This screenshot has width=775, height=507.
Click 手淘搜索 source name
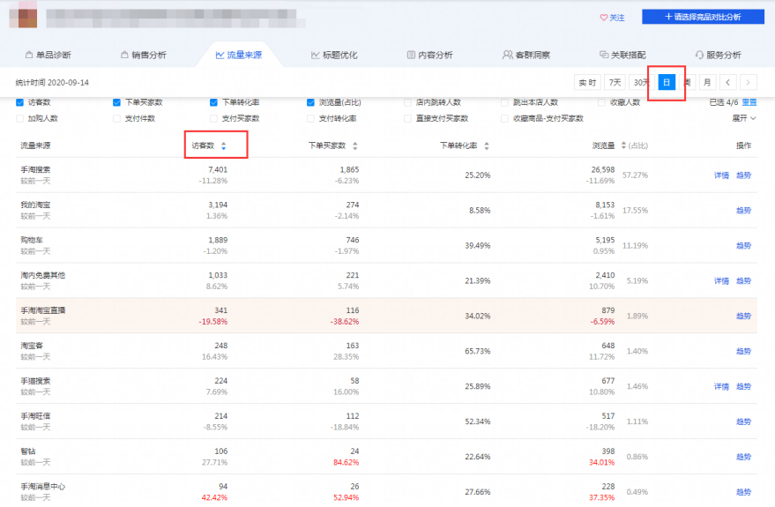pyautogui.click(x=35, y=169)
